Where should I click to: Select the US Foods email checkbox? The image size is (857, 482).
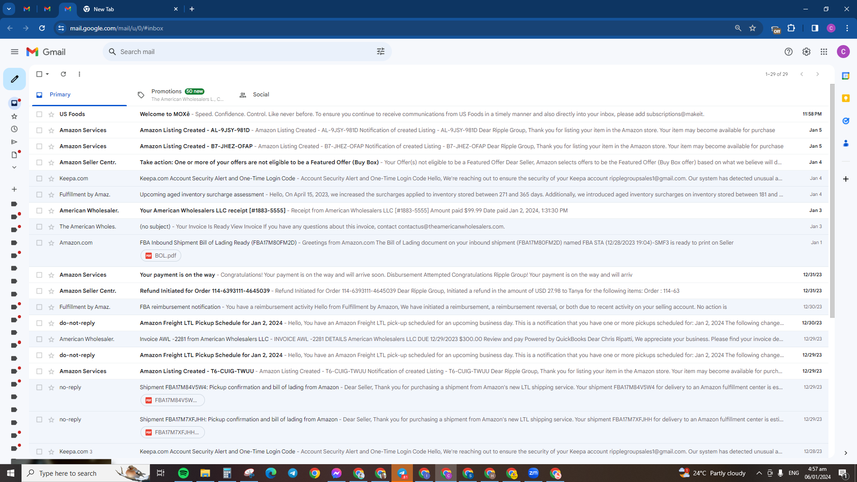click(39, 114)
